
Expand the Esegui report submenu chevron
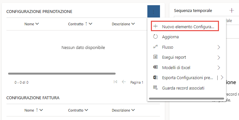coord(219,57)
